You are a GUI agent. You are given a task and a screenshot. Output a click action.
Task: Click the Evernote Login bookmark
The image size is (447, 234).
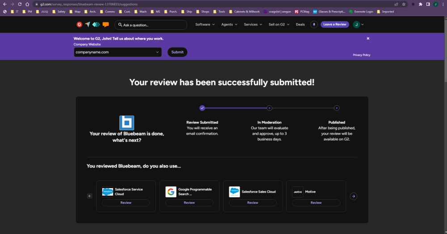(x=361, y=12)
